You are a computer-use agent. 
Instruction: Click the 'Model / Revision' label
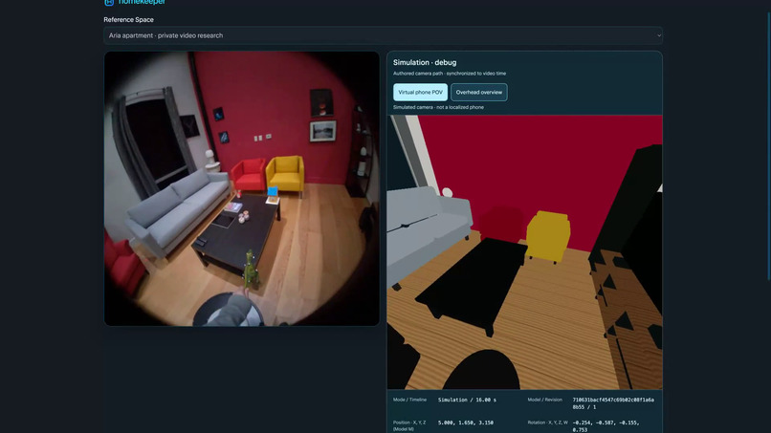tap(545, 400)
